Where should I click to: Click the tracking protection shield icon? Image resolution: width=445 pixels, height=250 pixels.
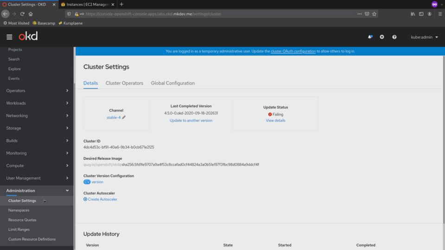coord(69,14)
